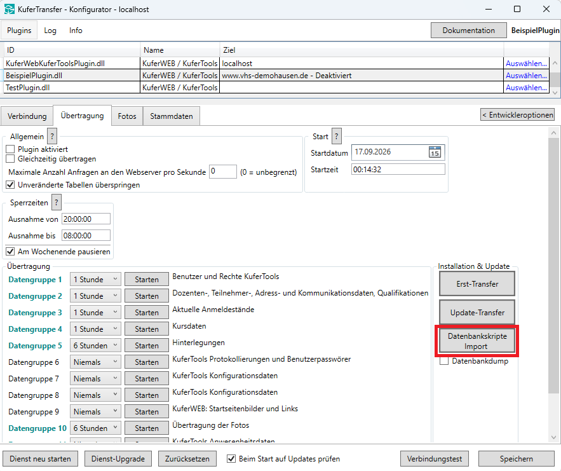The image size is (561, 471).
Task: Open interval dropdown for Datengruppe 8
Action: pos(95,395)
